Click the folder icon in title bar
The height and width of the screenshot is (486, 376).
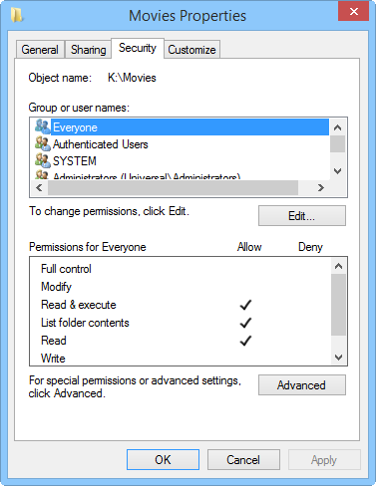pos(16,15)
